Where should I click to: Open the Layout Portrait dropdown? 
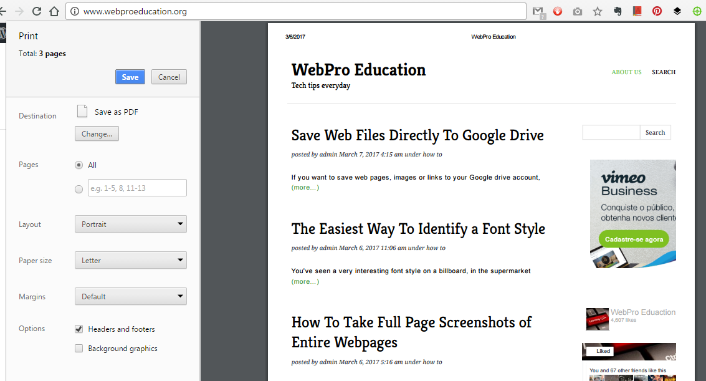tap(131, 224)
